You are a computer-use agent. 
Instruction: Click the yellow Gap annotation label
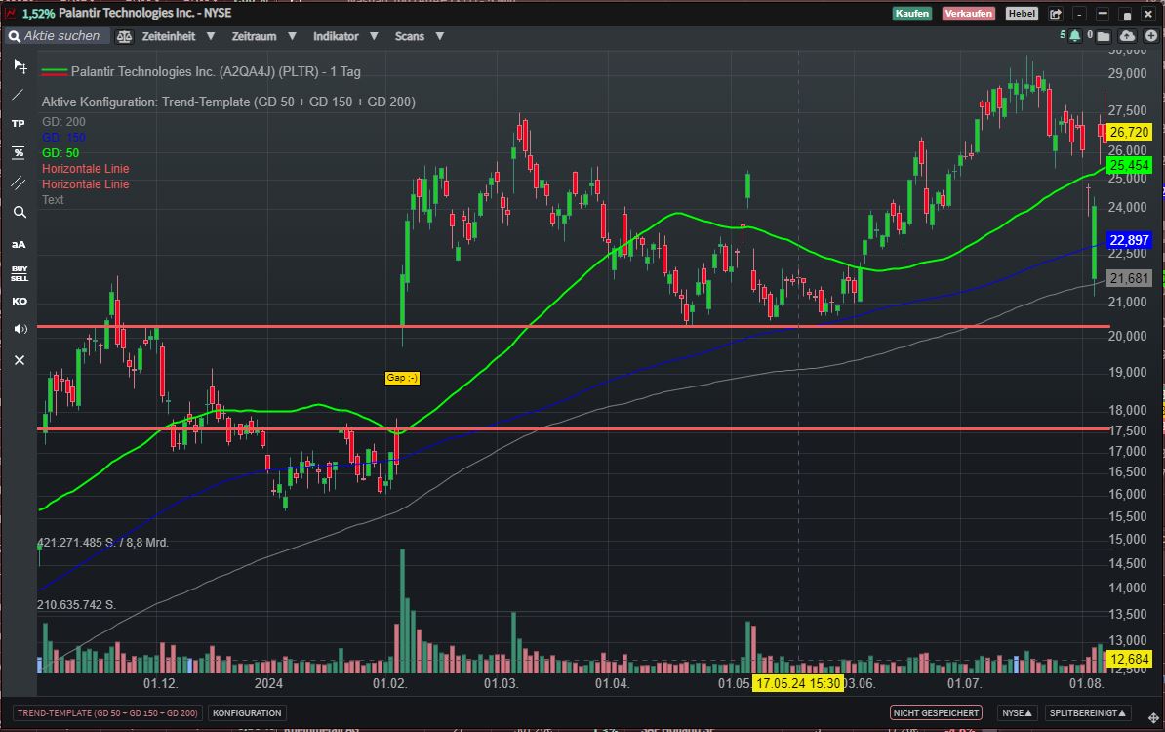click(x=402, y=378)
